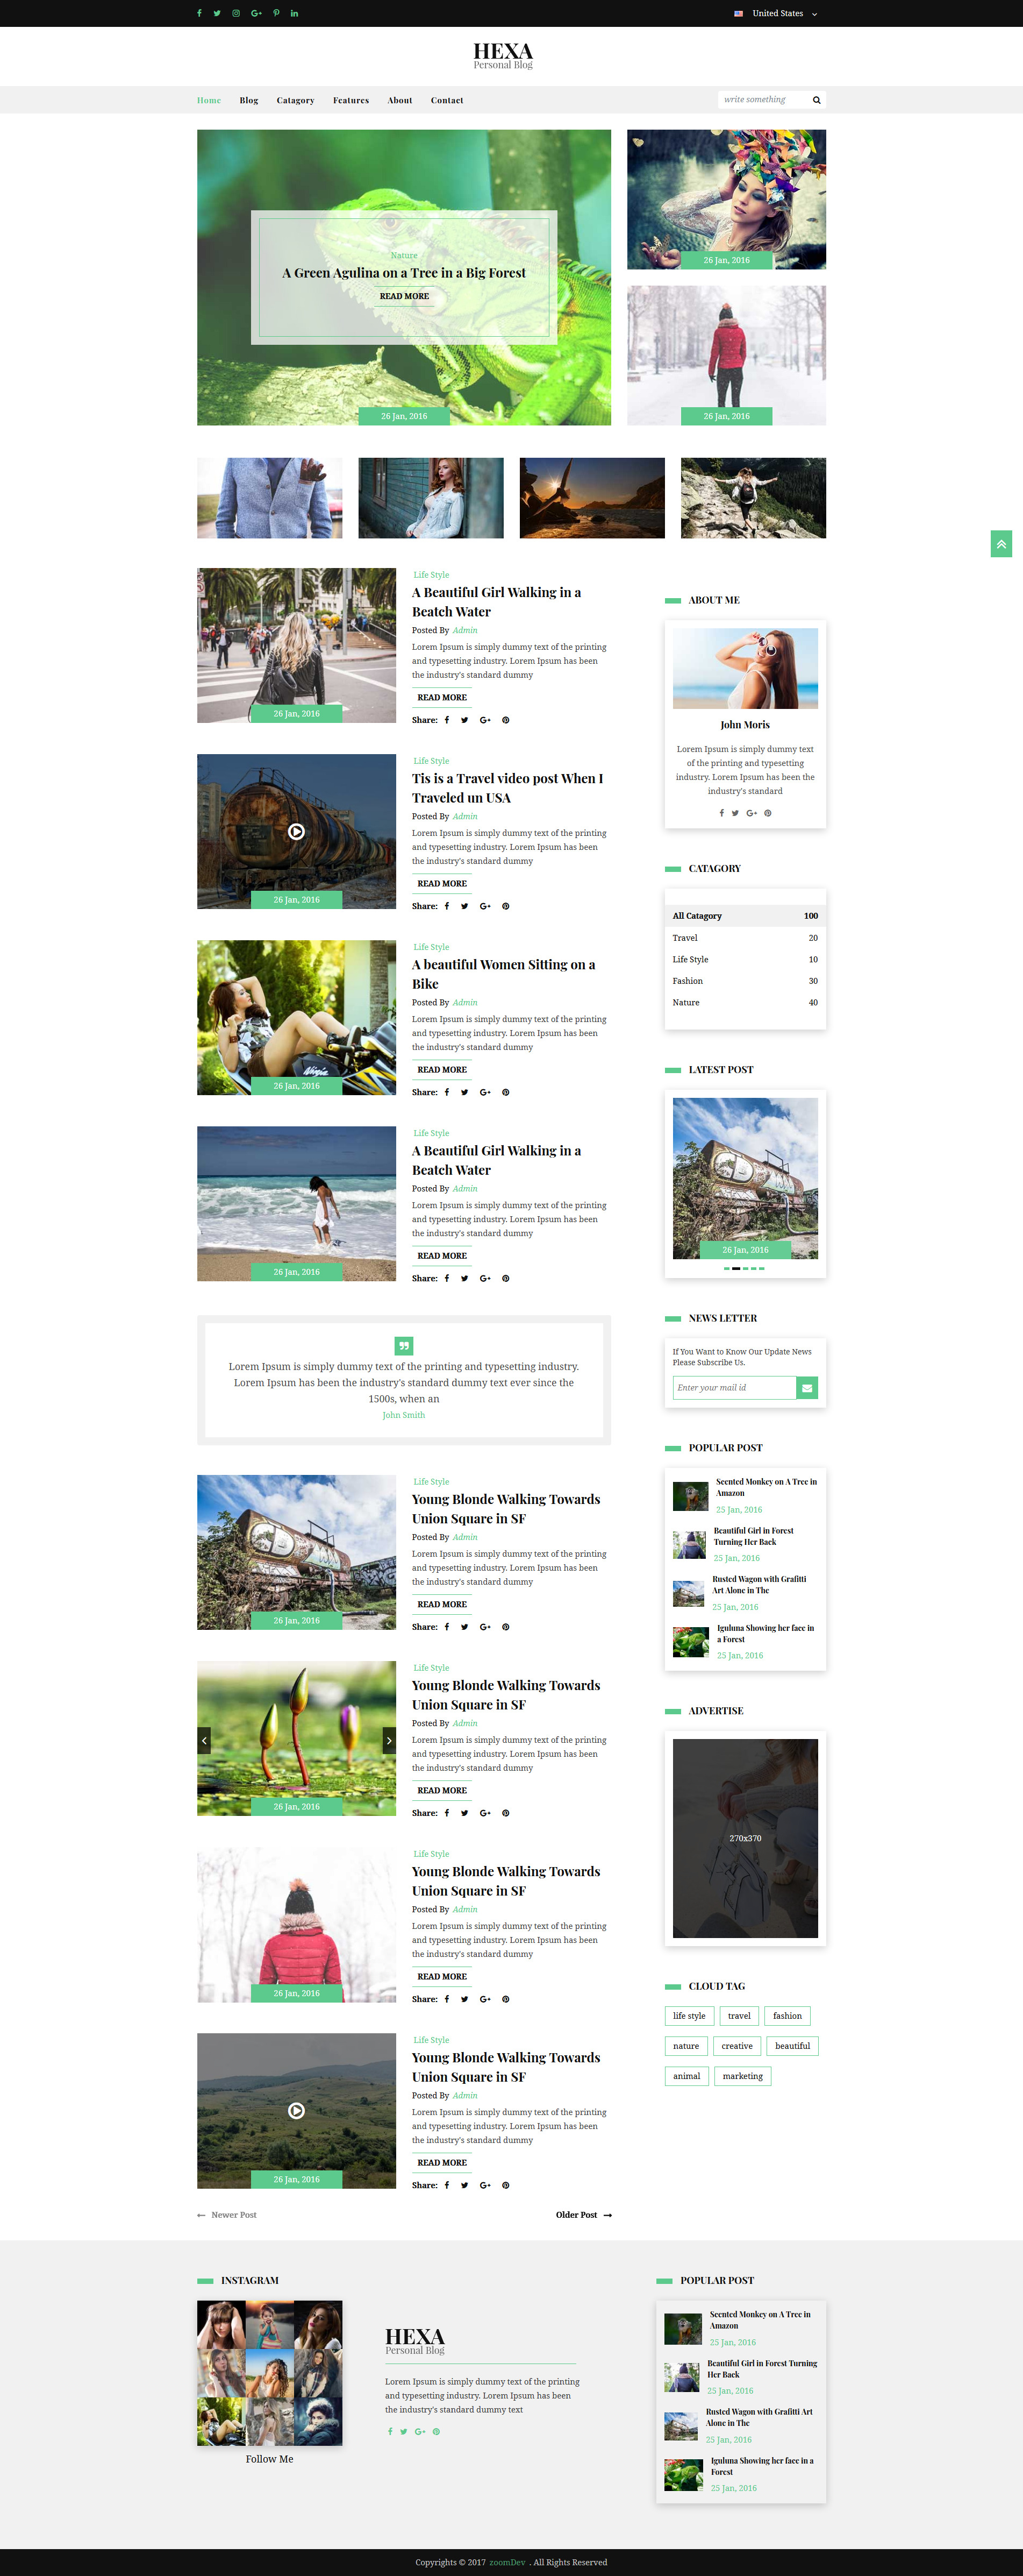Play the travel video post thumbnail
The height and width of the screenshot is (2576, 1023).
point(297,831)
